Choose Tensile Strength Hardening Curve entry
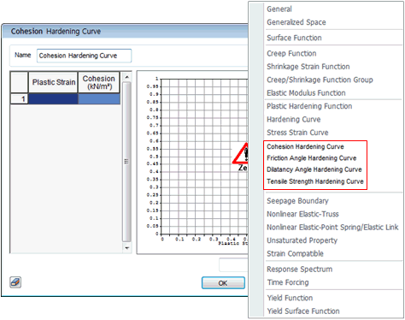 point(315,181)
